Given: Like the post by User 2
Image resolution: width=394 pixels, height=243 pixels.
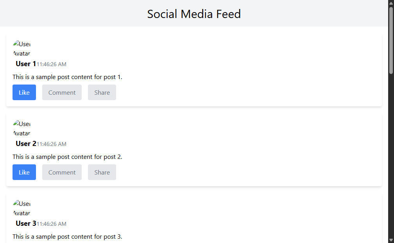Looking at the screenshot, I should (x=24, y=172).
